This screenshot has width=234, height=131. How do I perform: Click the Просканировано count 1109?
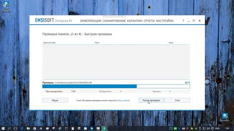[73, 91]
